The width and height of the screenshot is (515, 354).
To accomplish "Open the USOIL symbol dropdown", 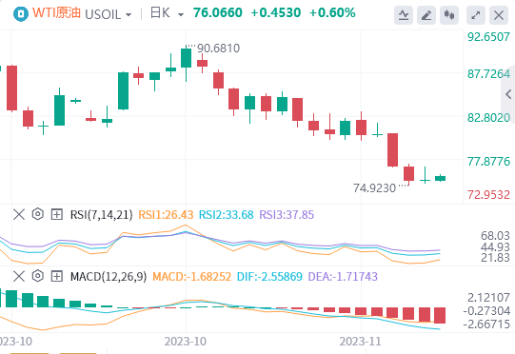I will (x=109, y=14).
